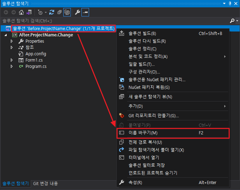This screenshot has height=190, width=240.
Task: Sync with active document icon
Action: click(x=52, y=12)
